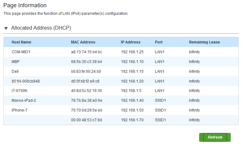Screen dimensions: 243x149
Task: Click the SSID1 port for 192.168.1.40
Action: pos(160,100)
